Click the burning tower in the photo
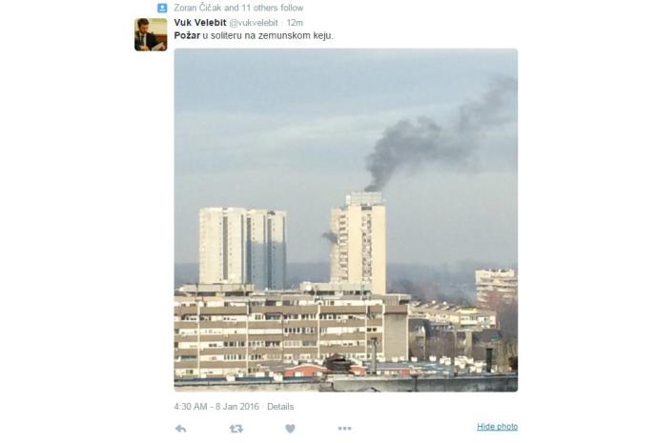Viewport: 656px width, 443px height. point(359,242)
